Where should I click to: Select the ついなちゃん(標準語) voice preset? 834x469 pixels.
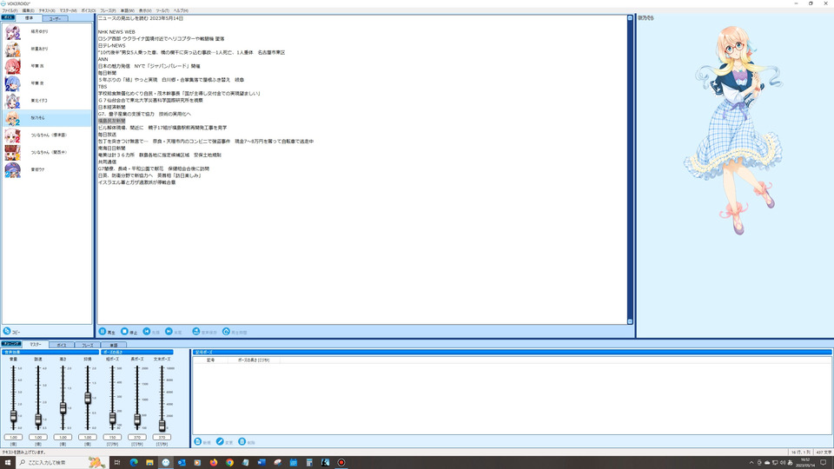tap(47, 135)
